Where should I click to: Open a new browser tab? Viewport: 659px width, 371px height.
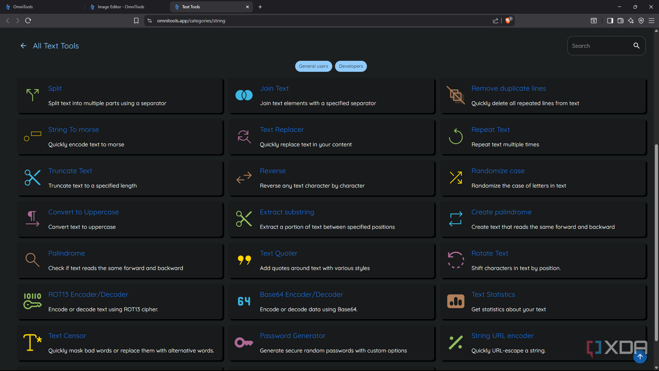(x=260, y=7)
